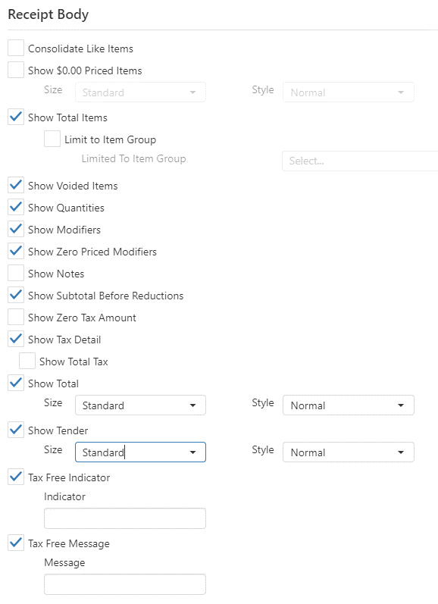The width and height of the screenshot is (438, 604).
Task: Uncheck Tax Free Indicator
Action: pos(16,477)
